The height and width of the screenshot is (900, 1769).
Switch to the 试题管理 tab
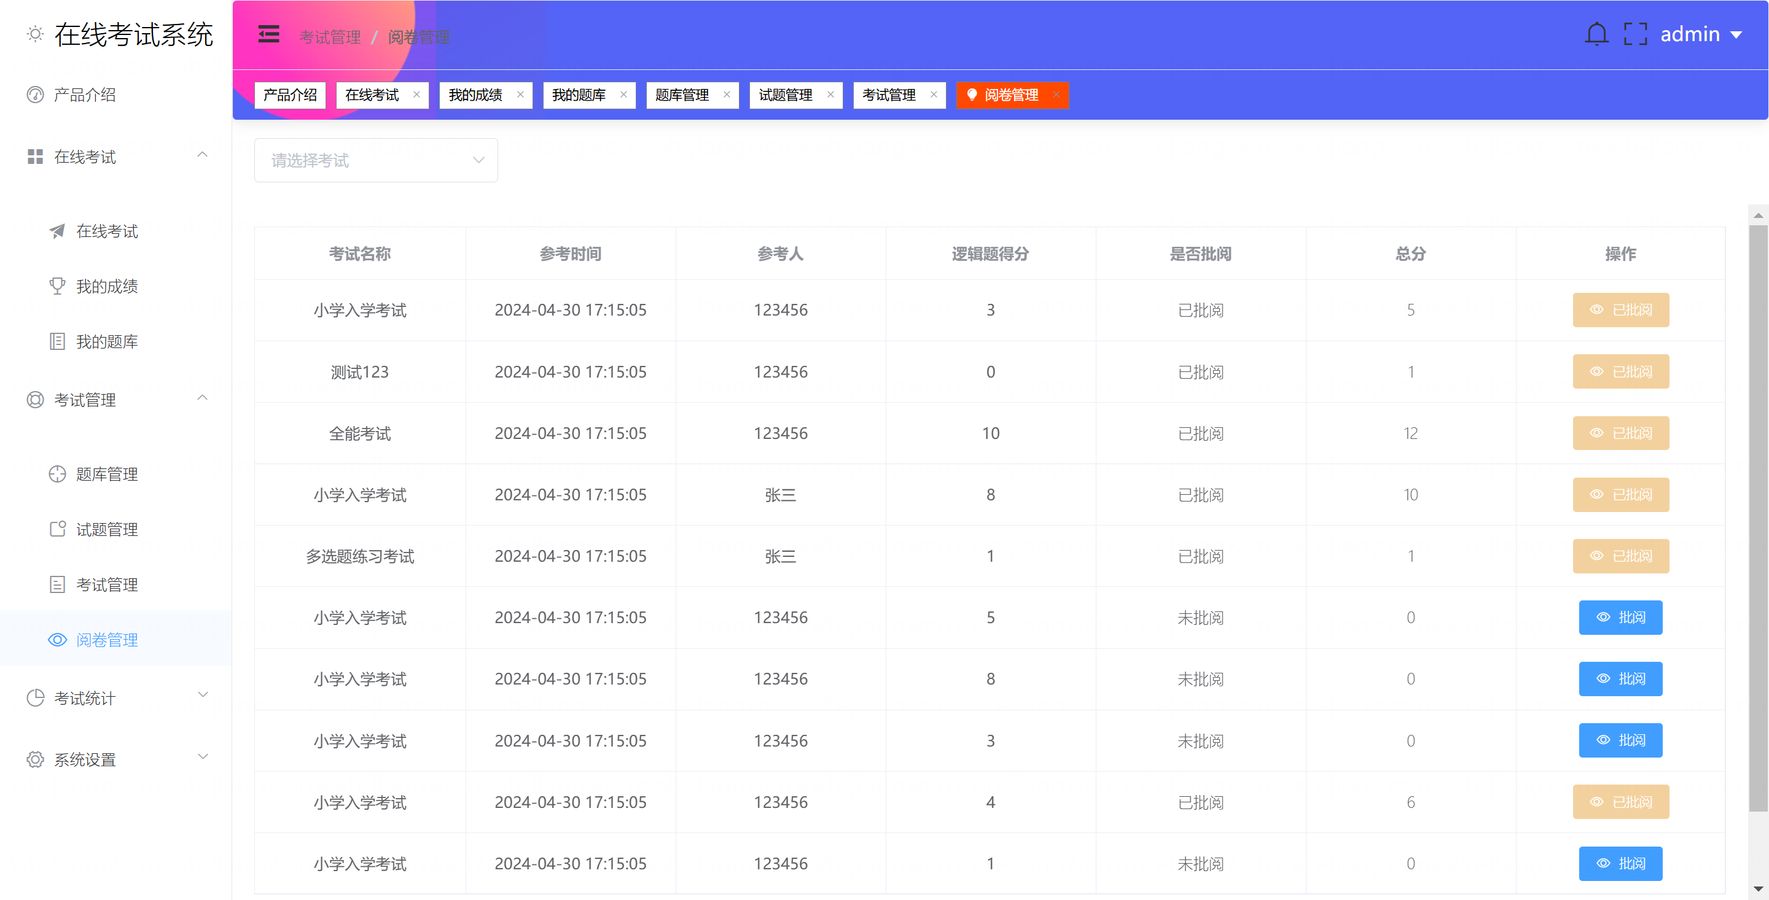coord(785,95)
